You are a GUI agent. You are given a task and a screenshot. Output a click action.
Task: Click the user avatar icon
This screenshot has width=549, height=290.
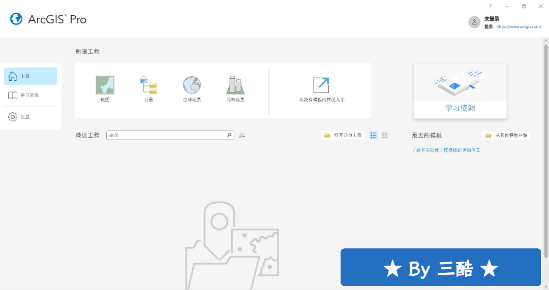pos(474,22)
